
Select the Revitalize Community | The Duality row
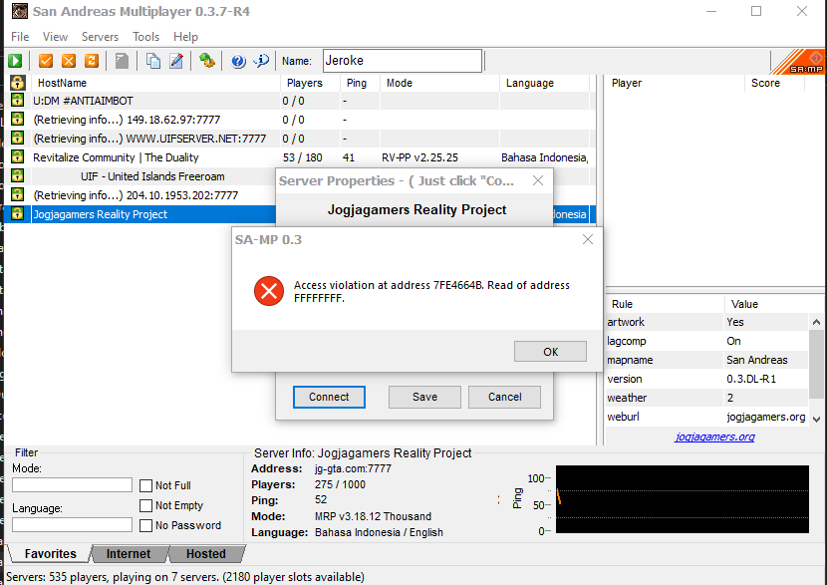click(301, 157)
